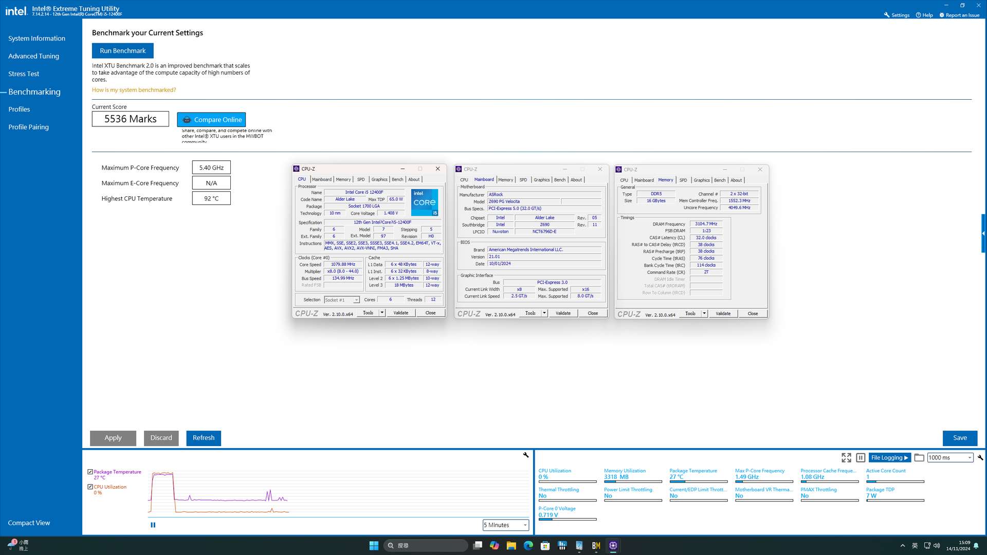Open Profiles in the sidebar
Screen dimensions: 987x555
point(19,109)
